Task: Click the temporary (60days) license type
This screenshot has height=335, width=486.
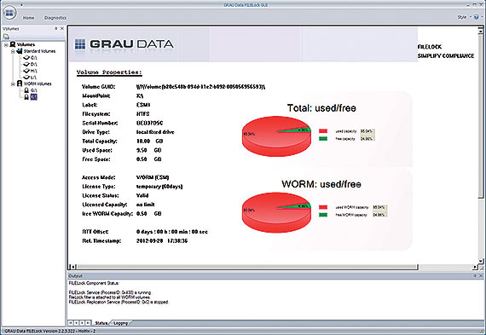Action: pyautogui.click(x=159, y=187)
